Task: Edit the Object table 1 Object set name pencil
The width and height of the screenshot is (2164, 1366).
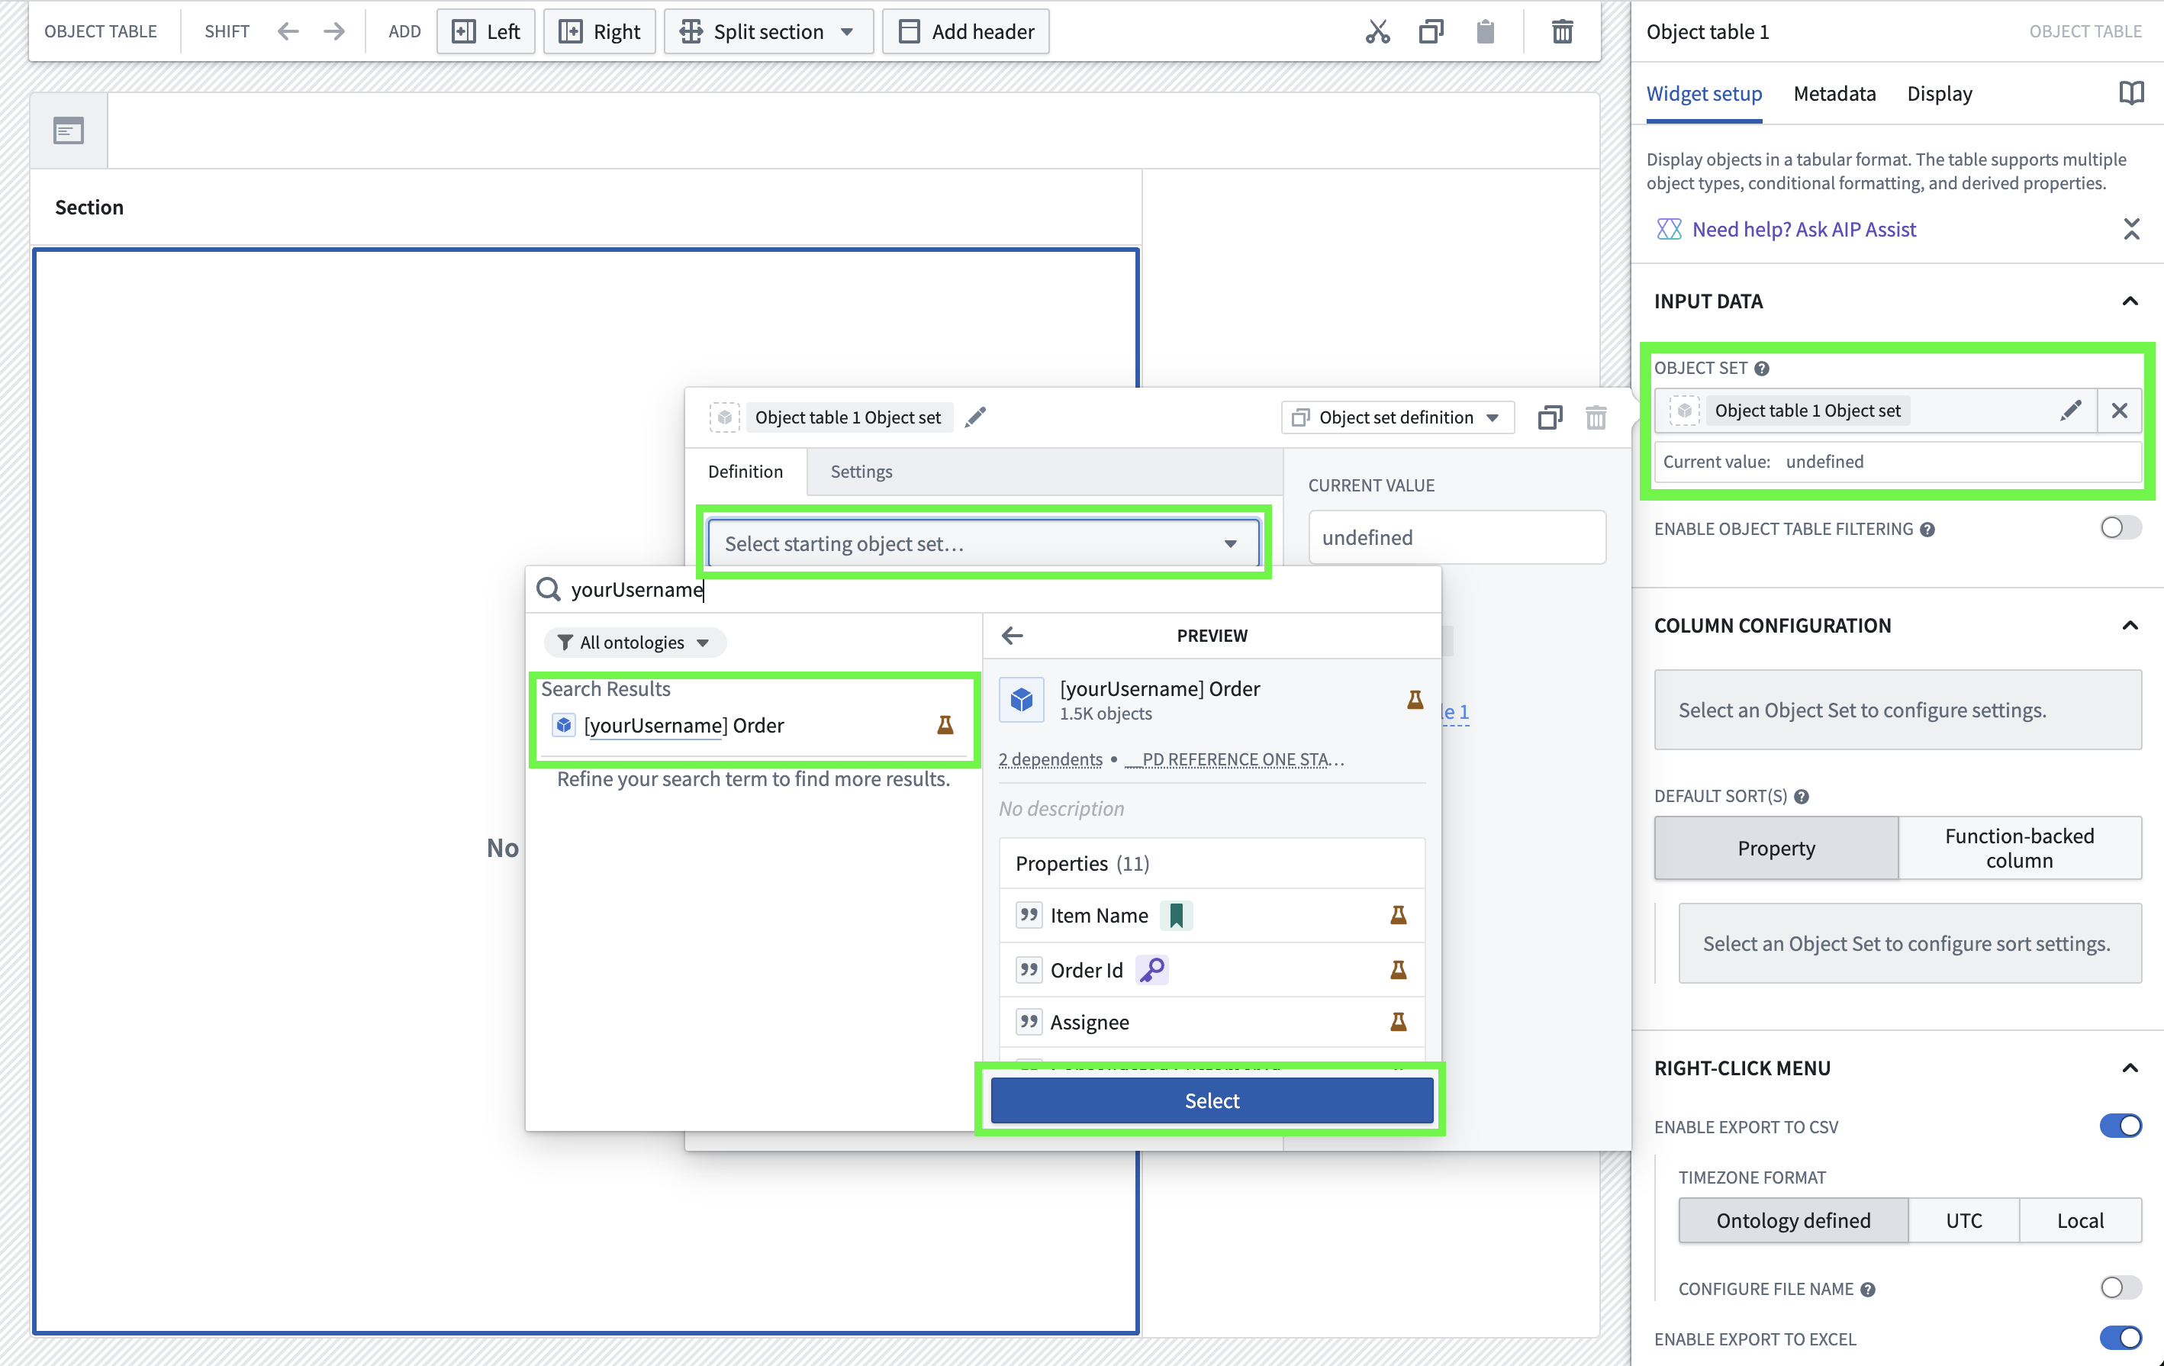Action: tap(976, 416)
